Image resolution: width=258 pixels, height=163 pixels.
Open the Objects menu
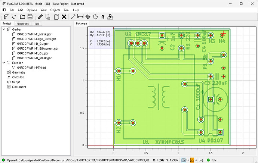pos(55,9)
